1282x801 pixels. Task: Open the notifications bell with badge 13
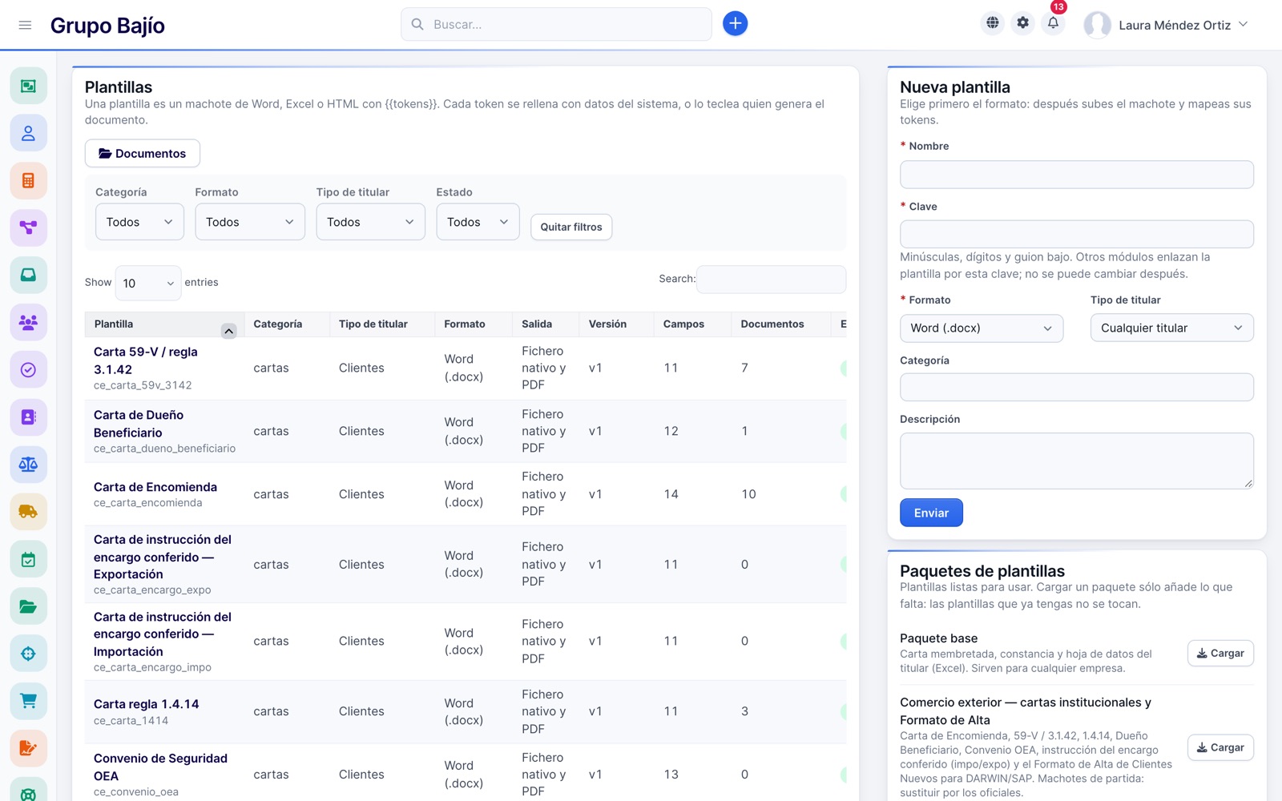[x=1054, y=23]
